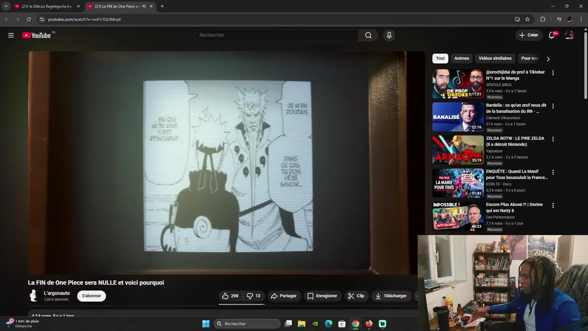Dislike the video with thumbs down
Image resolution: width=588 pixels, height=331 pixels.
pos(254,296)
